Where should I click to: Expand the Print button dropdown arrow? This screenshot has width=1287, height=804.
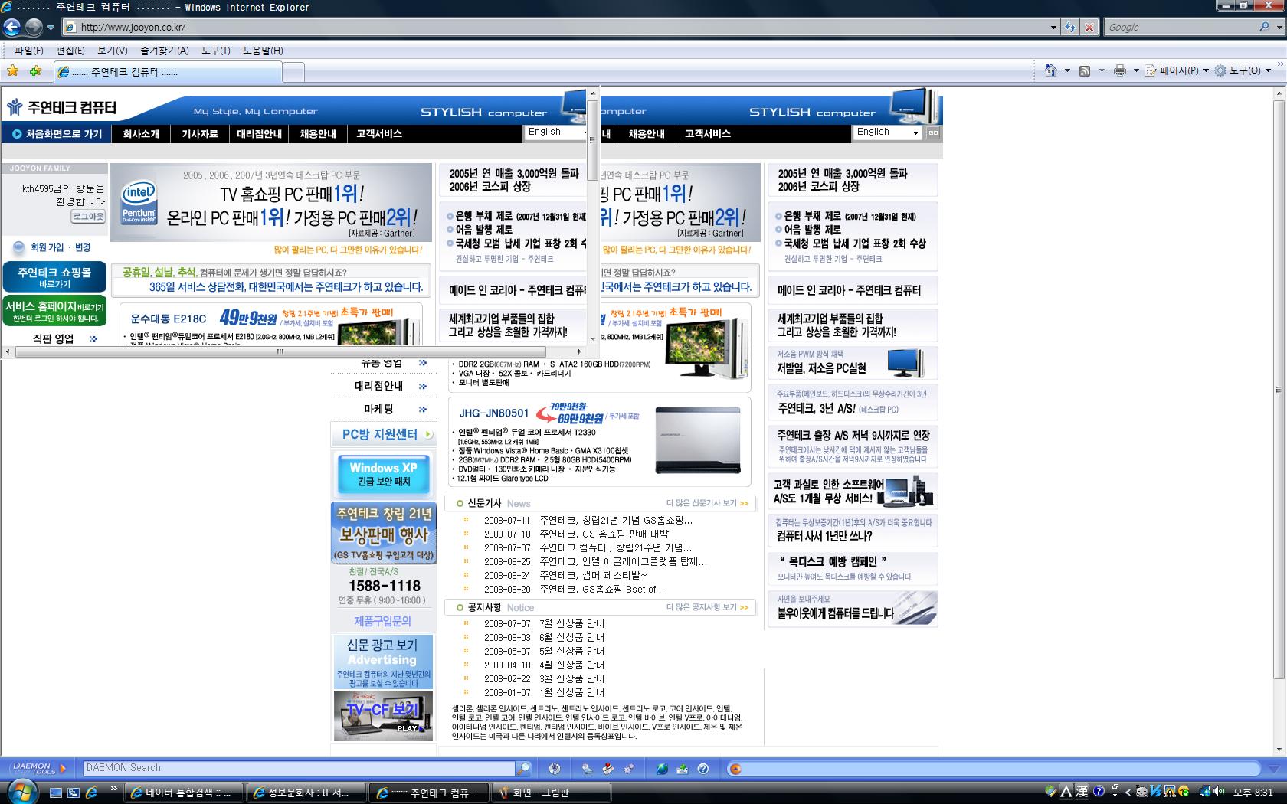click(x=1136, y=70)
